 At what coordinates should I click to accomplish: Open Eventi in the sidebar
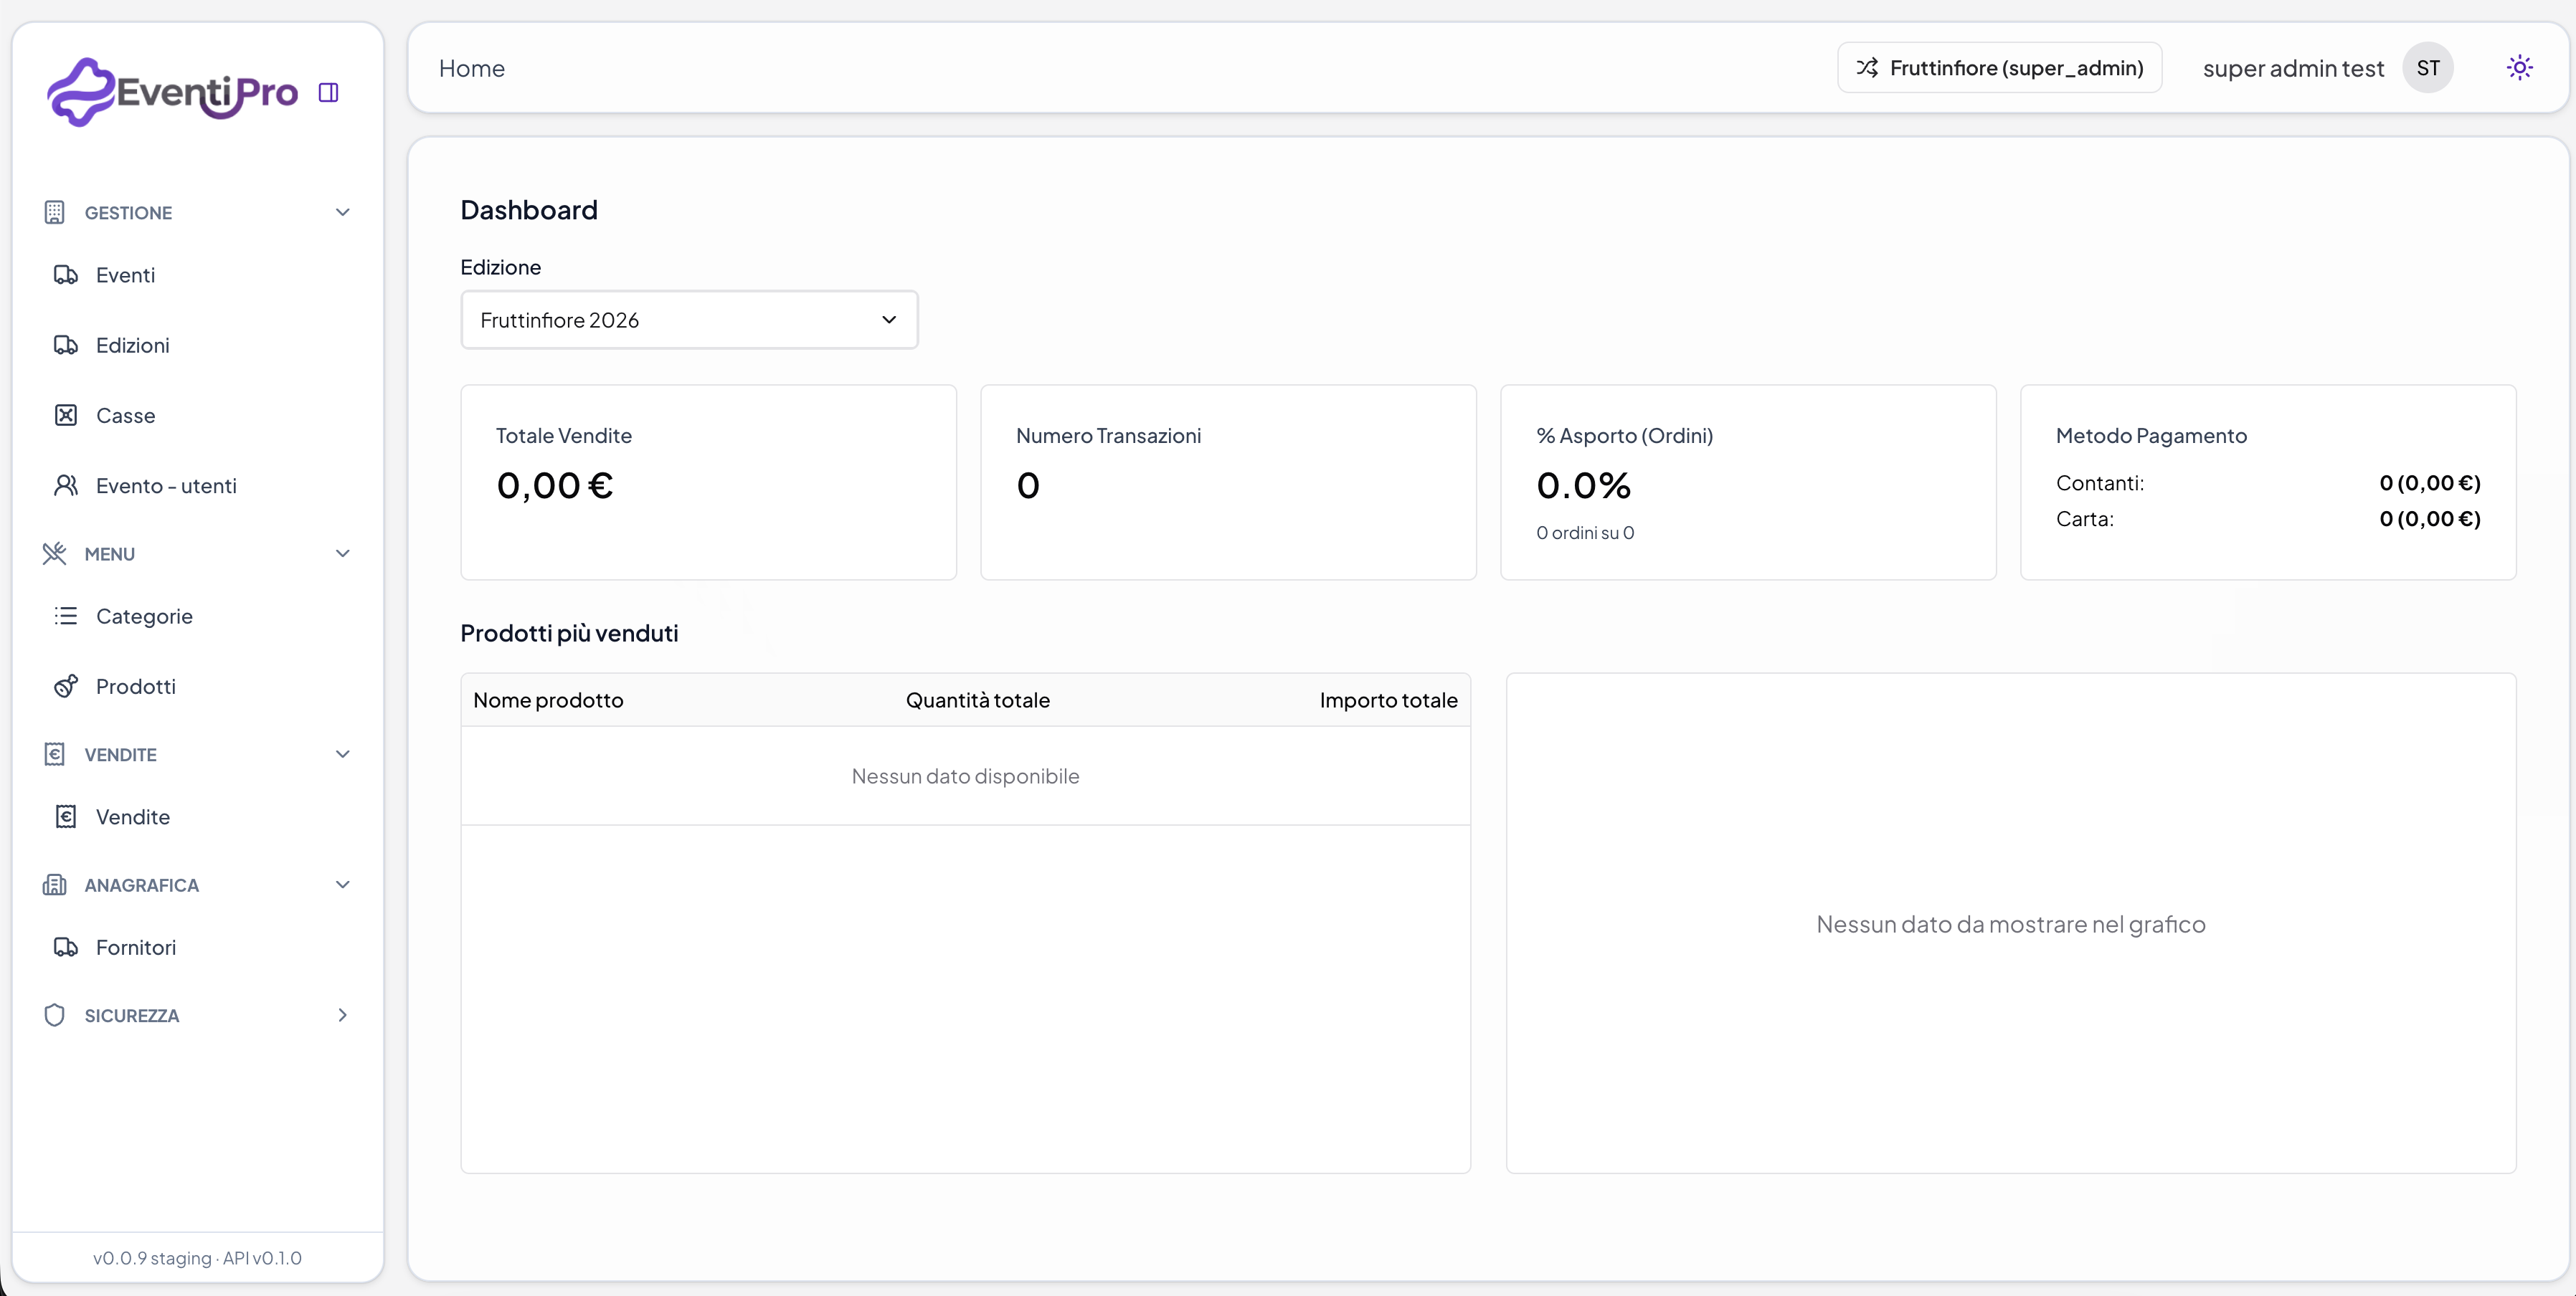click(x=125, y=276)
